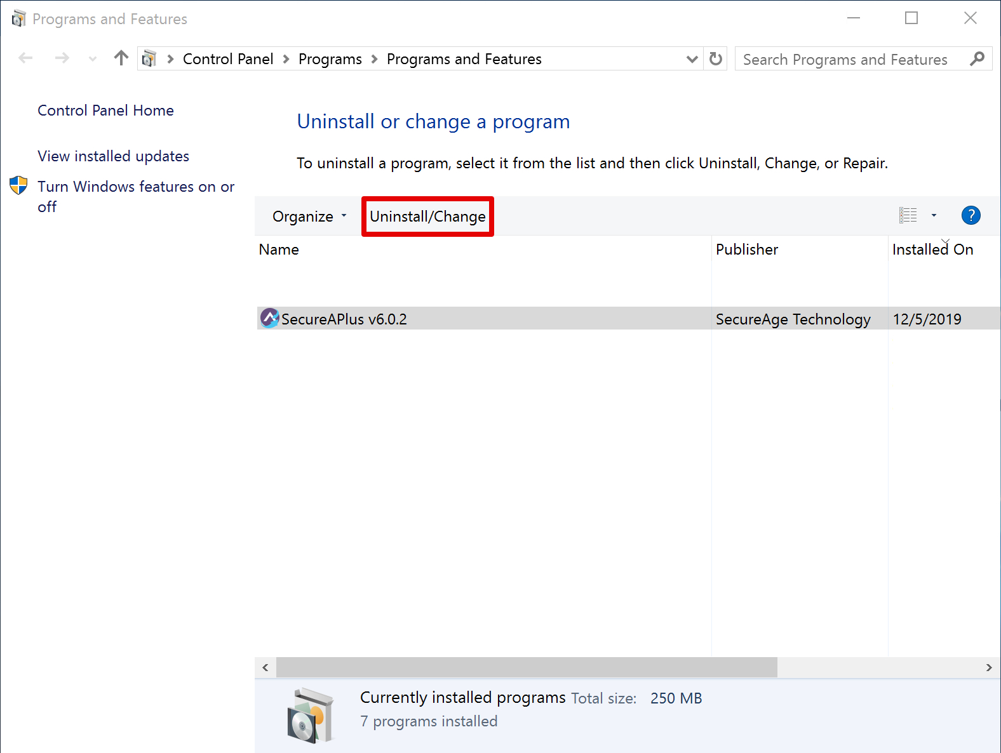Select Control Panel in the breadcrumb
The height and width of the screenshot is (753, 1001).
(228, 59)
